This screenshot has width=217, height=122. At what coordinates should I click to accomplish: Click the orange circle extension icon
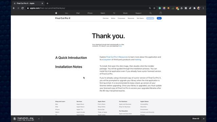pos(168,8)
